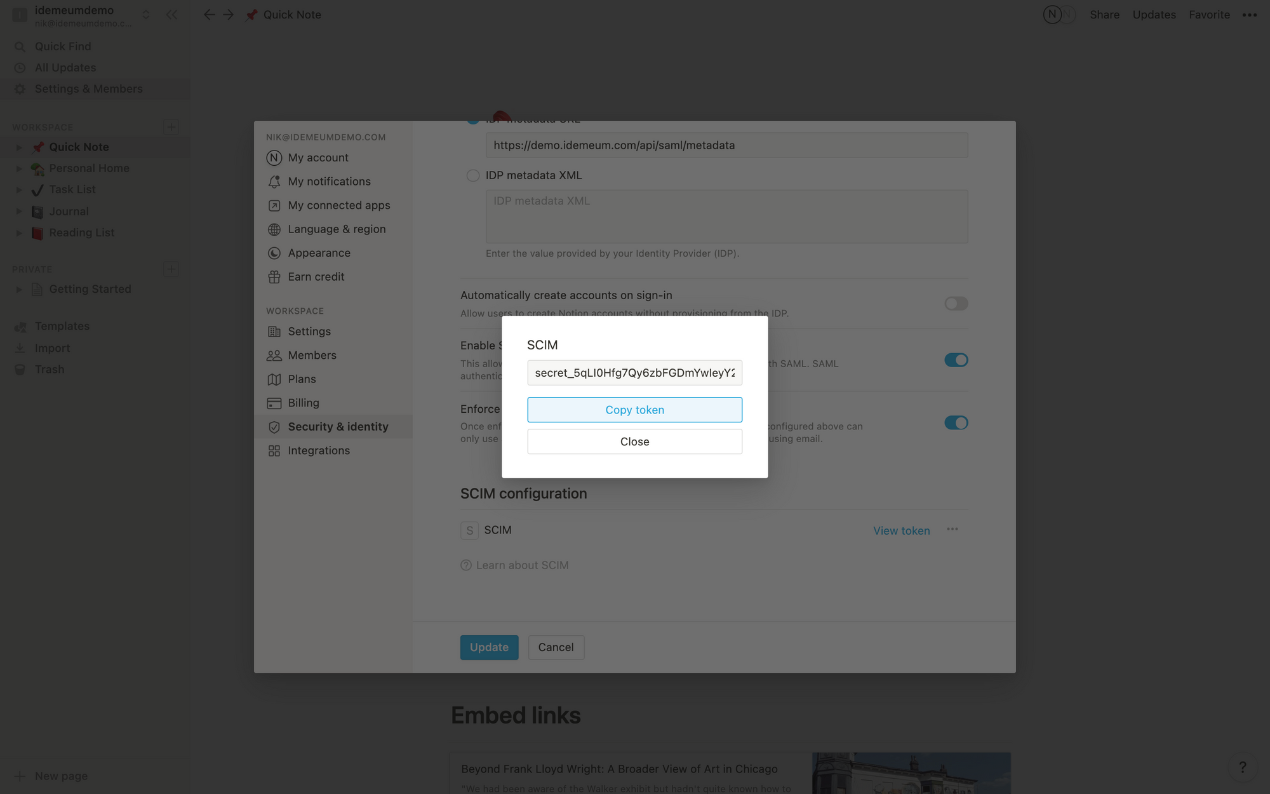Expand the Reading List page tree
The image size is (1270, 794).
tap(19, 233)
